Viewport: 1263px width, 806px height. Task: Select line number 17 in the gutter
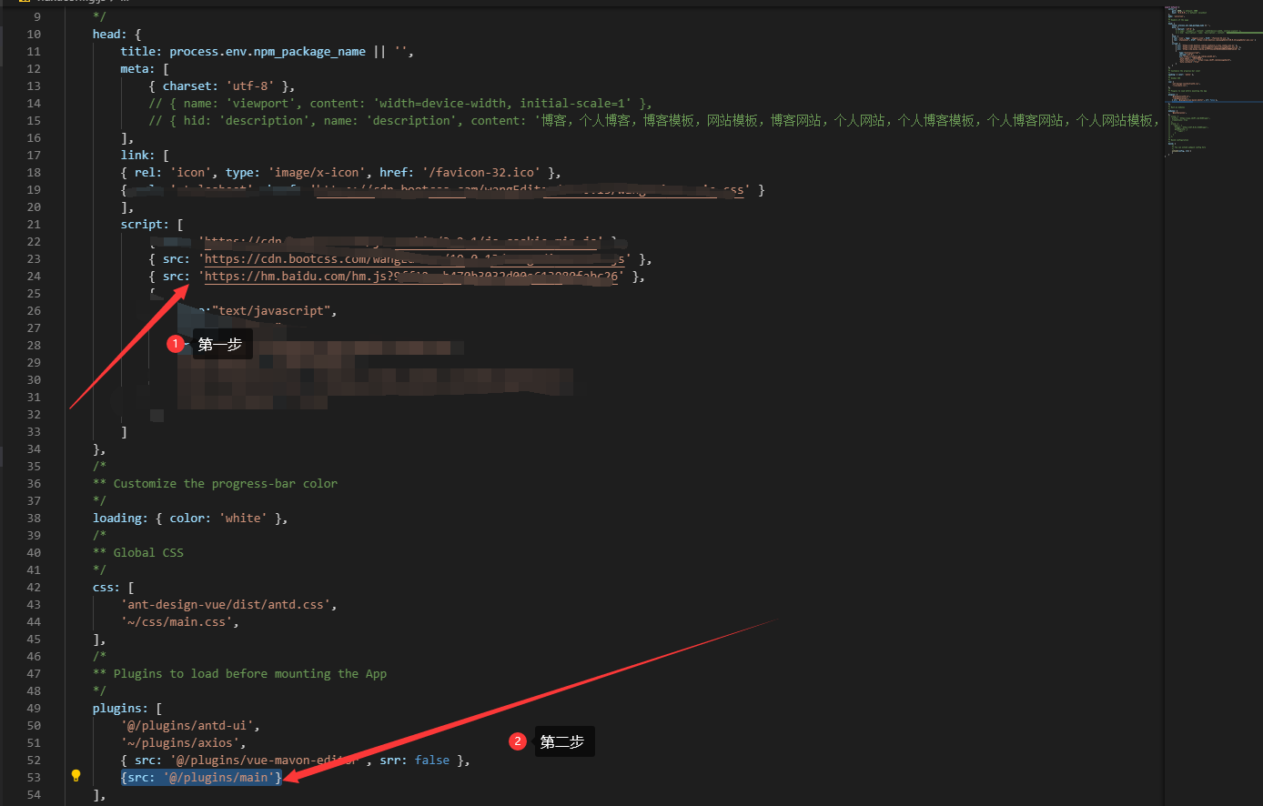34,156
